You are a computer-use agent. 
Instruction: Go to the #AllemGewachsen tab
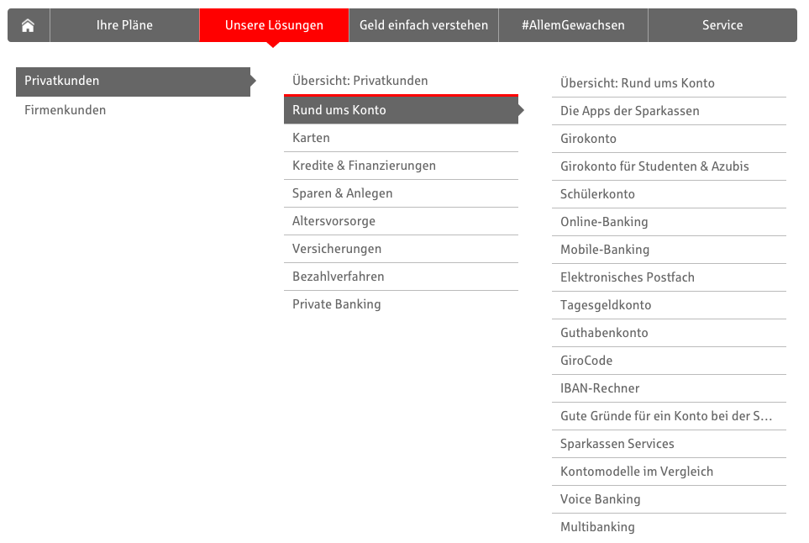click(573, 25)
